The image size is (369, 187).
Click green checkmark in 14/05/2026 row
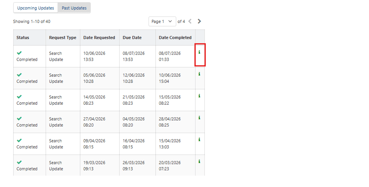[19, 96]
